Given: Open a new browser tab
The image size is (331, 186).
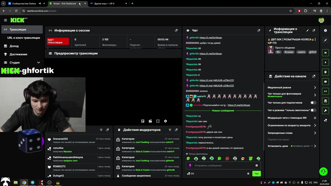Looking at the screenshot, I should point(132,4).
